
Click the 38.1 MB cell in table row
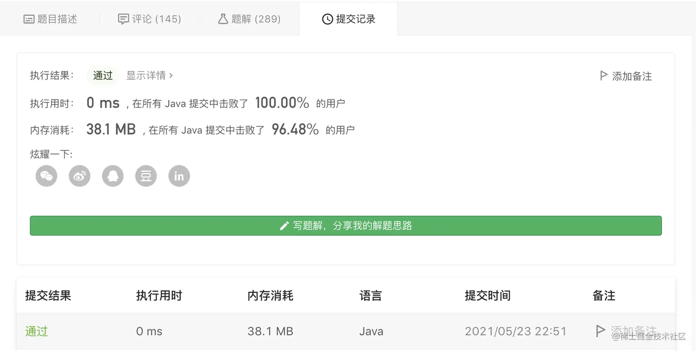(270, 331)
